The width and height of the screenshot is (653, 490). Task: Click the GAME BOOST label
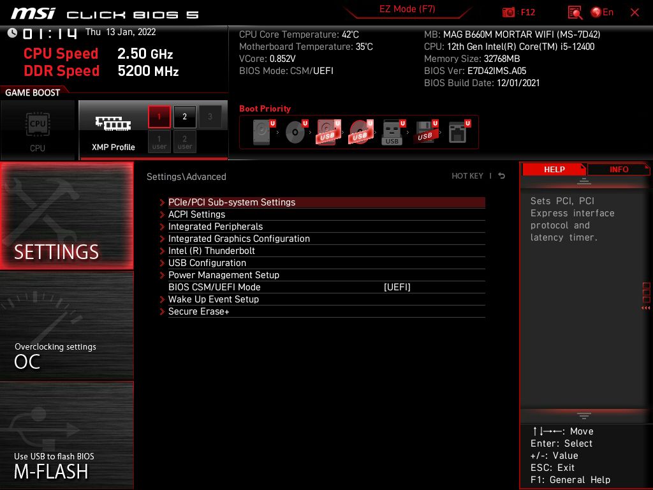coord(33,93)
